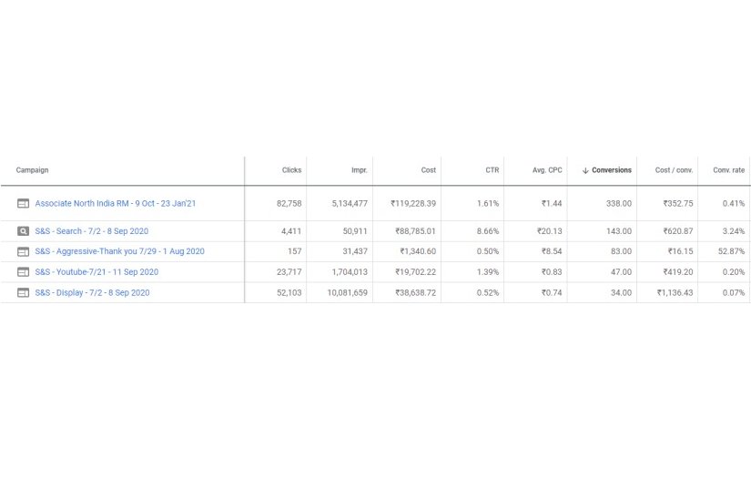
Task: Select CTR value 0.50%
Action: coord(488,251)
